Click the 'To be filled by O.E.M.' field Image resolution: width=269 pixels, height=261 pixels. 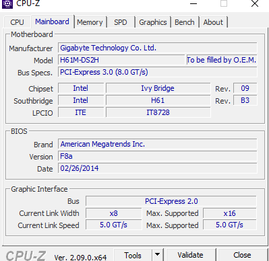(x=222, y=60)
